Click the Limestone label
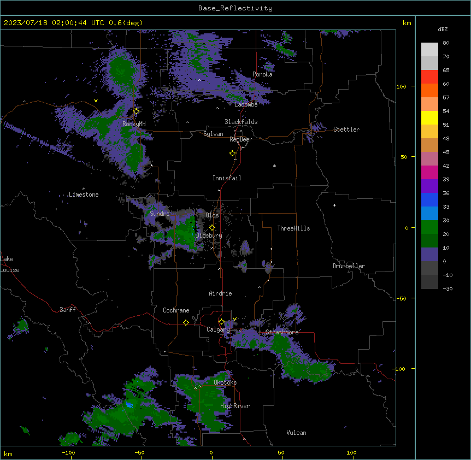 pyautogui.click(x=84, y=194)
